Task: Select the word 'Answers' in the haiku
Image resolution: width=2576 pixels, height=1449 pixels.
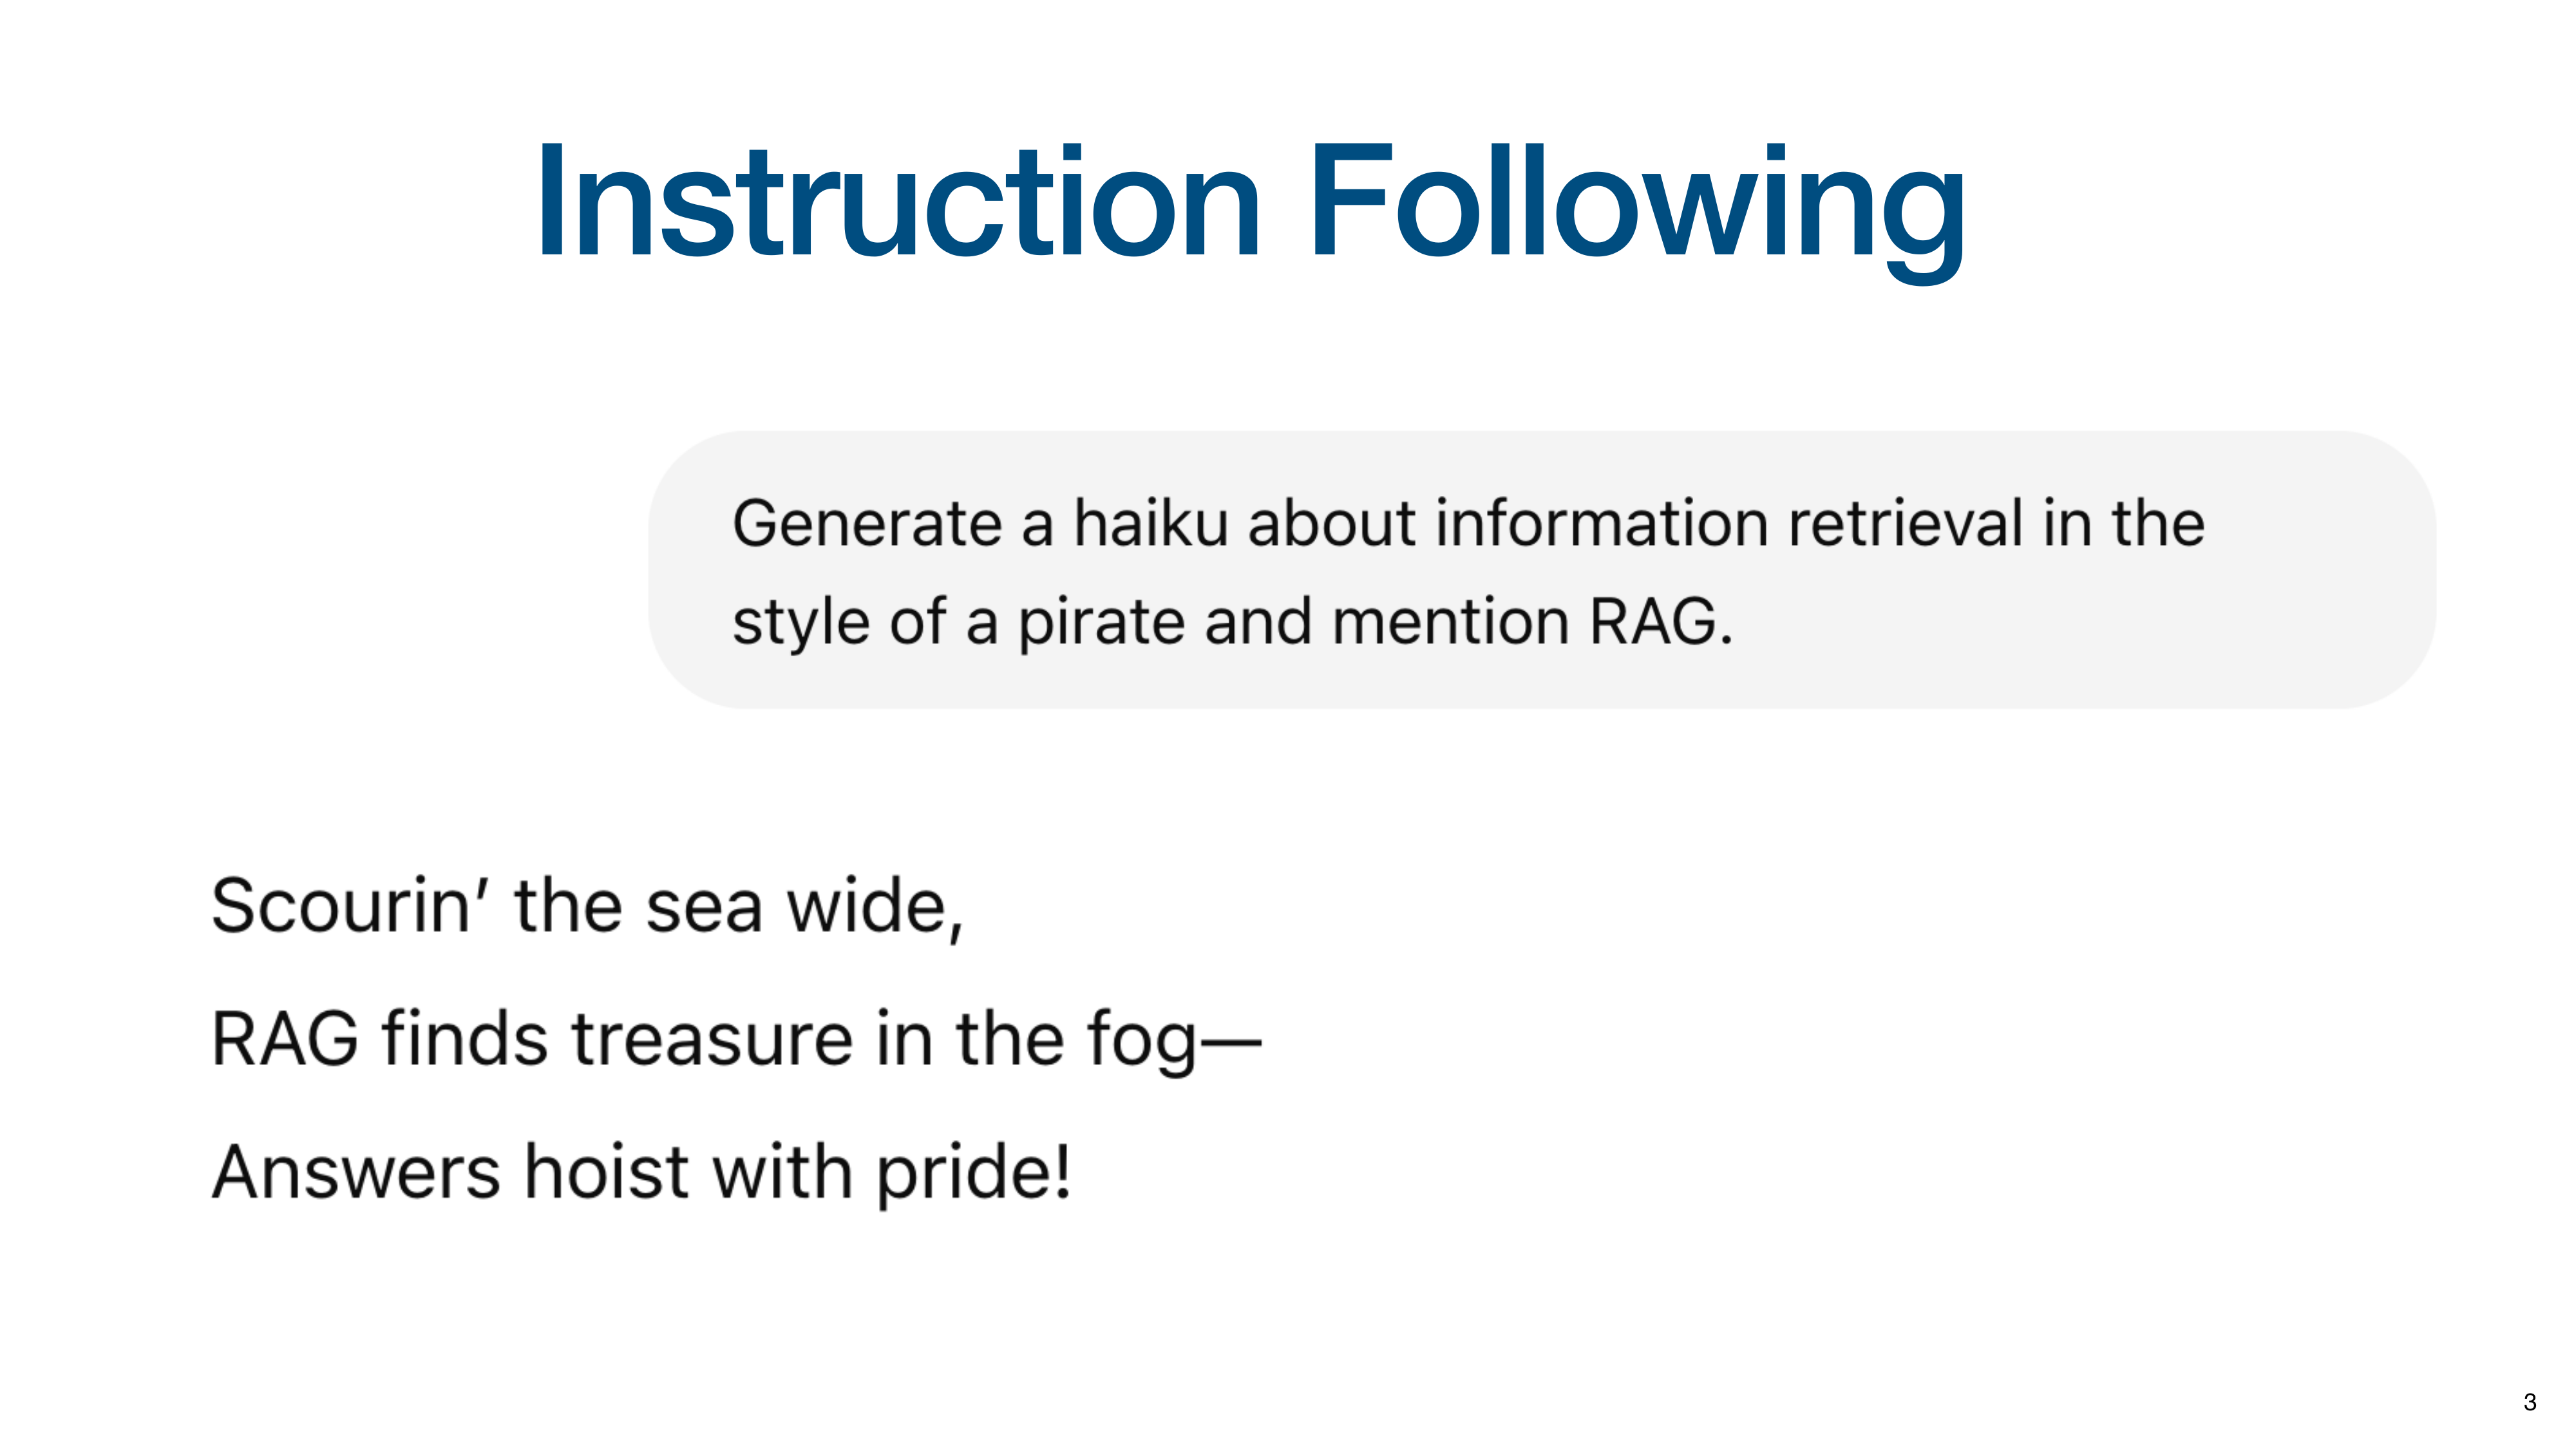Action: click(x=356, y=1172)
